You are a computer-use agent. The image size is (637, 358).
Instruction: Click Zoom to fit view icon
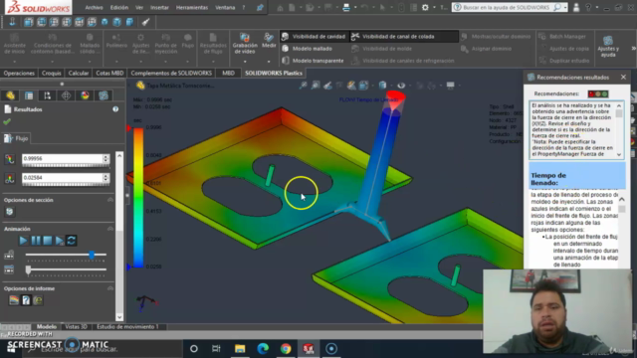pos(303,86)
